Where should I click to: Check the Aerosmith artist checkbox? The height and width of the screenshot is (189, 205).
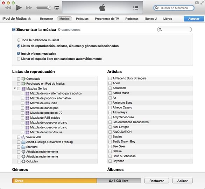click(110, 88)
